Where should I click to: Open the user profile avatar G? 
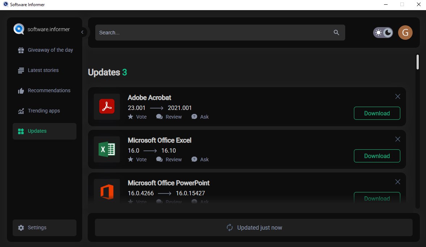click(405, 33)
